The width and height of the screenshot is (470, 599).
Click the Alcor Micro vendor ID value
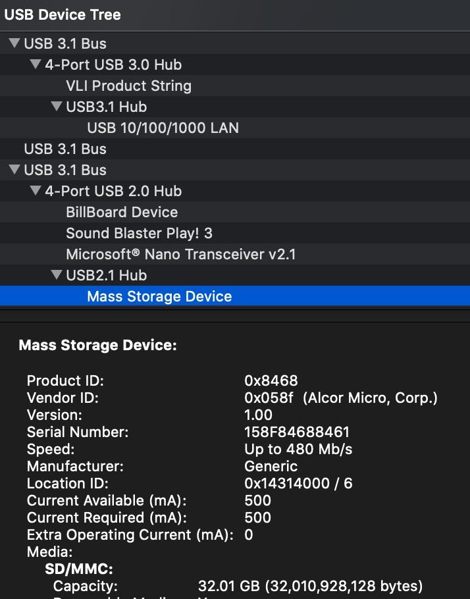click(340, 398)
